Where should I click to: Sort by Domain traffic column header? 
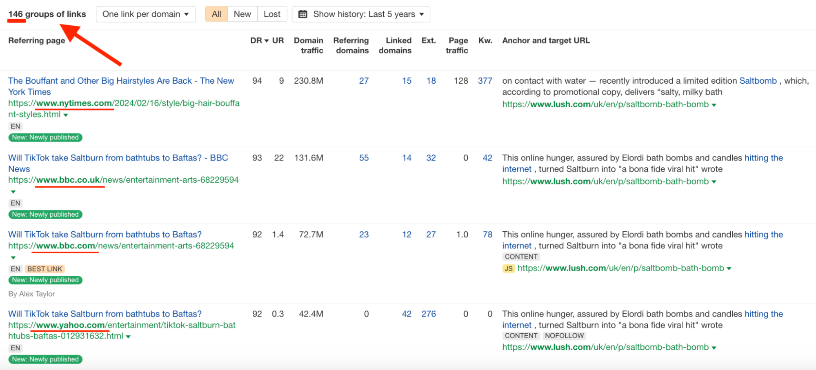coord(309,45)
